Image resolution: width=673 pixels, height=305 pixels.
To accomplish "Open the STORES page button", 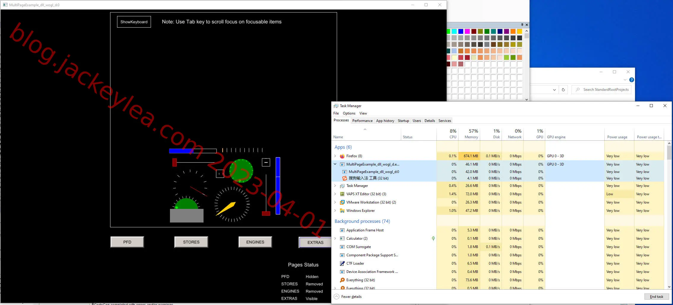I will [191, 242].
